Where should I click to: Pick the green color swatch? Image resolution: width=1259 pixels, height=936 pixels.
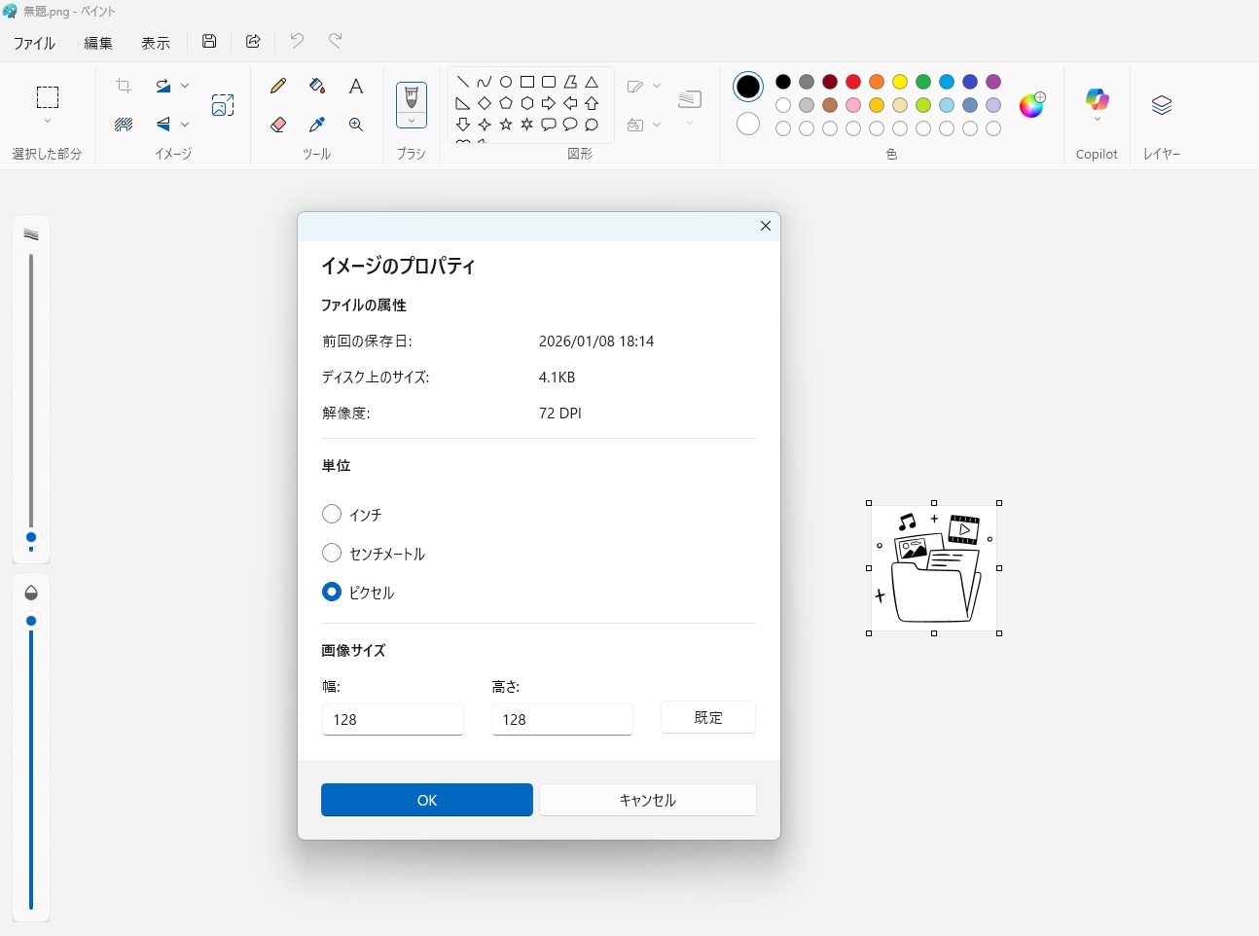923,82
